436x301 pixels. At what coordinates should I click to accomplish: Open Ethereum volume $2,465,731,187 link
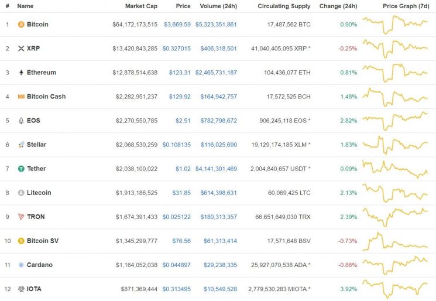[216, 73]
